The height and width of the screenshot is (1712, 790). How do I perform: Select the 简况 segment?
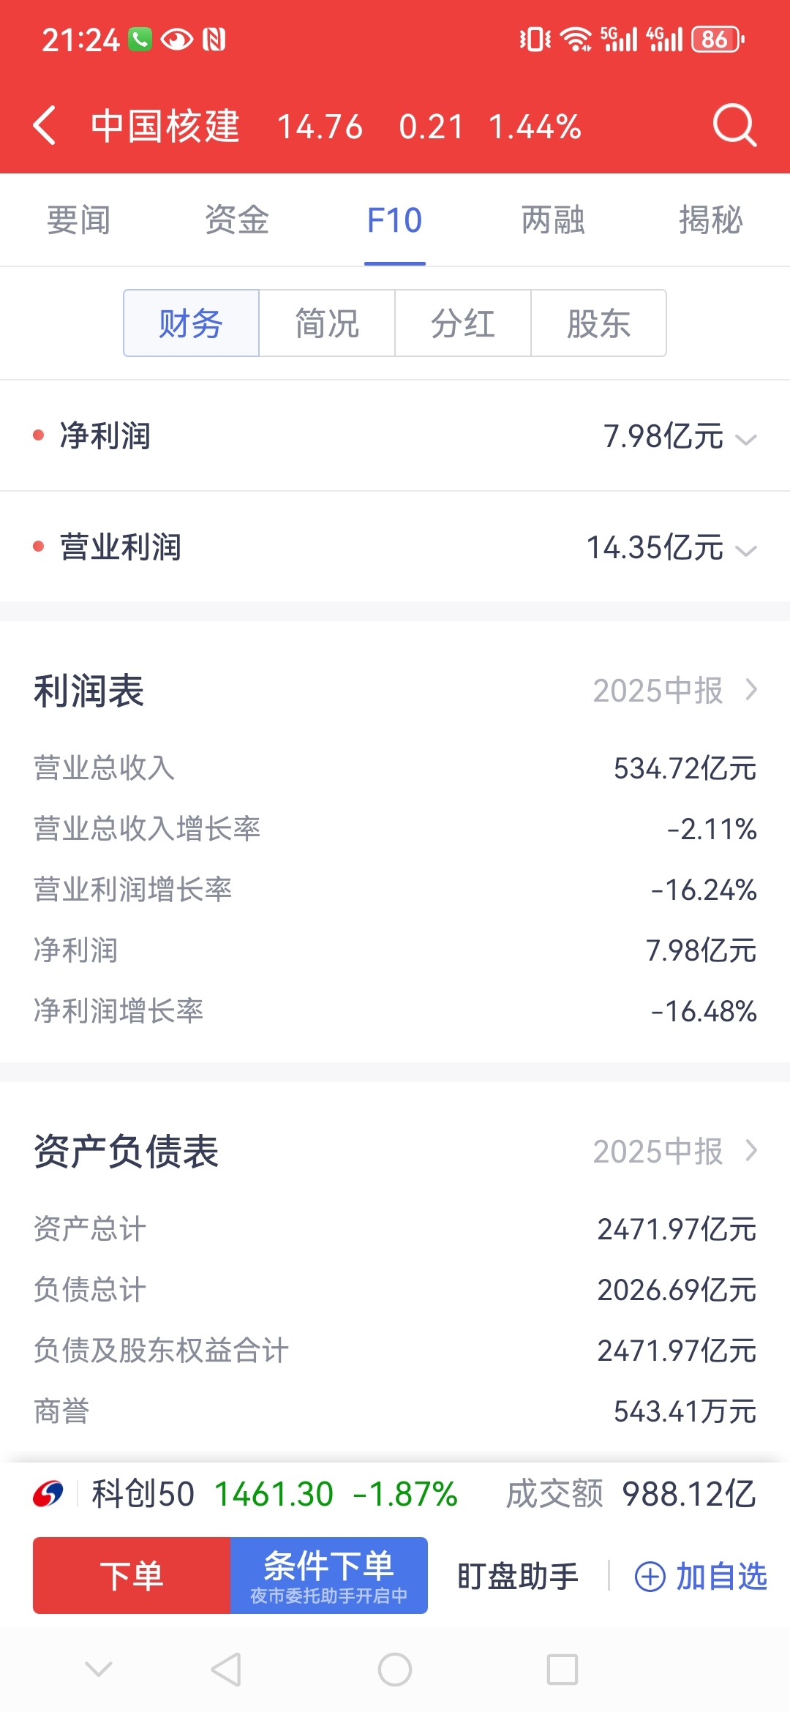[x=327, y=323]
